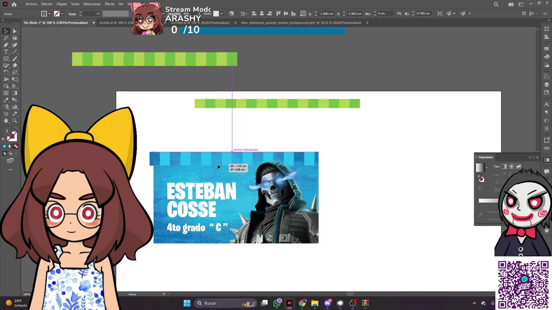This screenshot has width=552, height=310.
Task: Choose the Rectangle tool
Action: 6,59
